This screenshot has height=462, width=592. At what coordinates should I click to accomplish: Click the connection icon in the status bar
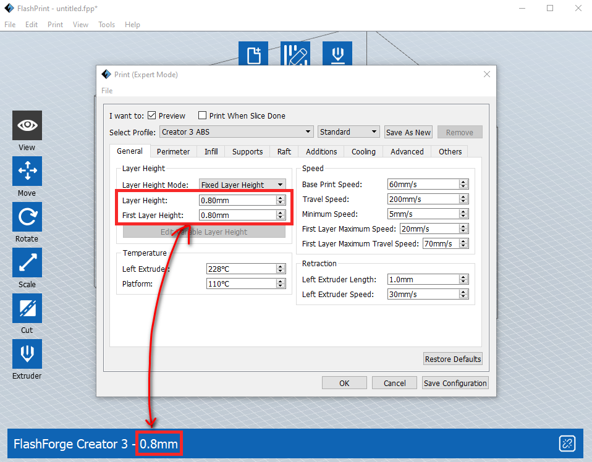pyautogui.click(x=567, y=443)
